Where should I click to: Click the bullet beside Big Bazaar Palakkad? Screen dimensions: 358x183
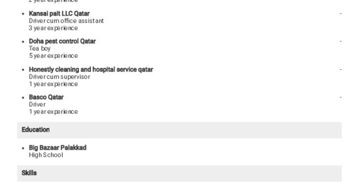point(23,148)
